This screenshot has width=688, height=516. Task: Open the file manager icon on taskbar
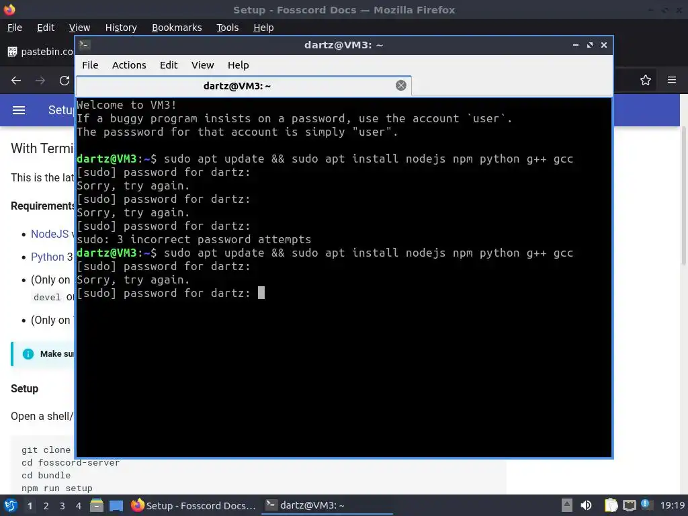(96, 505)
